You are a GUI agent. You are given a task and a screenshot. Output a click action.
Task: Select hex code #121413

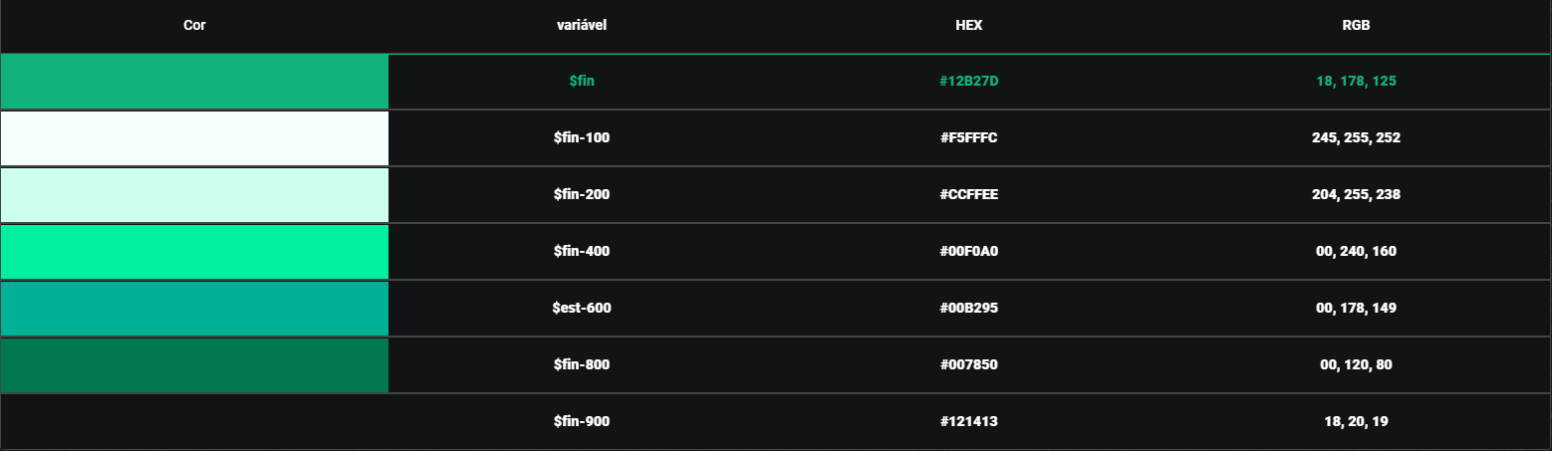tap(969, 422)
